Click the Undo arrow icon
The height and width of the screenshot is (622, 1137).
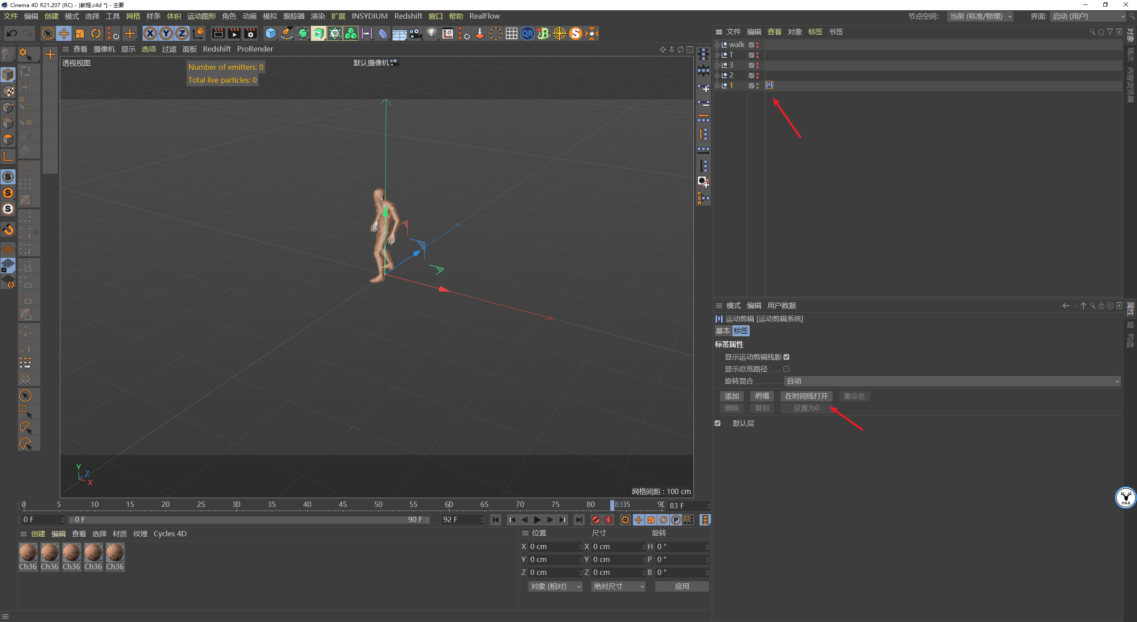12,33
